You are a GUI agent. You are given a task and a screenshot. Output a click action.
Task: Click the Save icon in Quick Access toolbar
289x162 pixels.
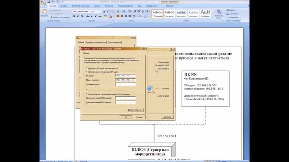[x=49, y=2]
